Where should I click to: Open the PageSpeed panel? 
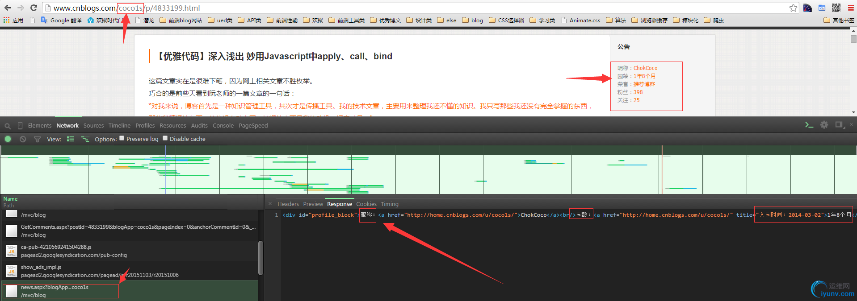[253, 126]
